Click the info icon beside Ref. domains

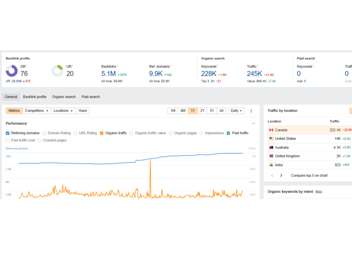[171, 65]
